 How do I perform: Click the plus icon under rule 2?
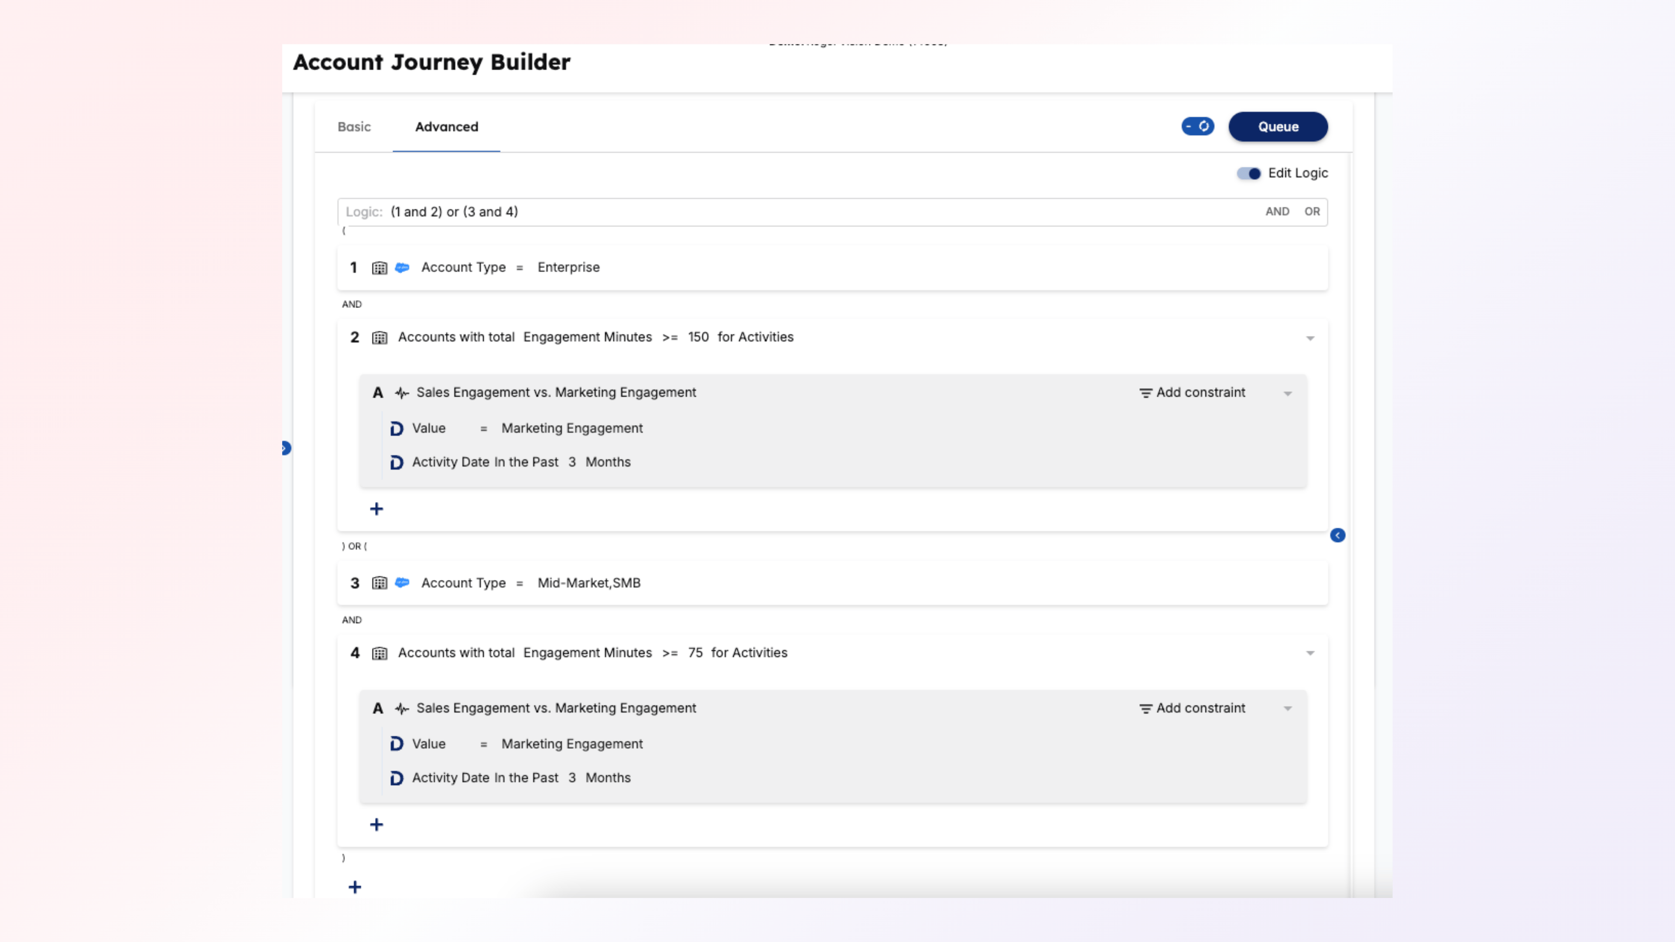tap(376, 509)
